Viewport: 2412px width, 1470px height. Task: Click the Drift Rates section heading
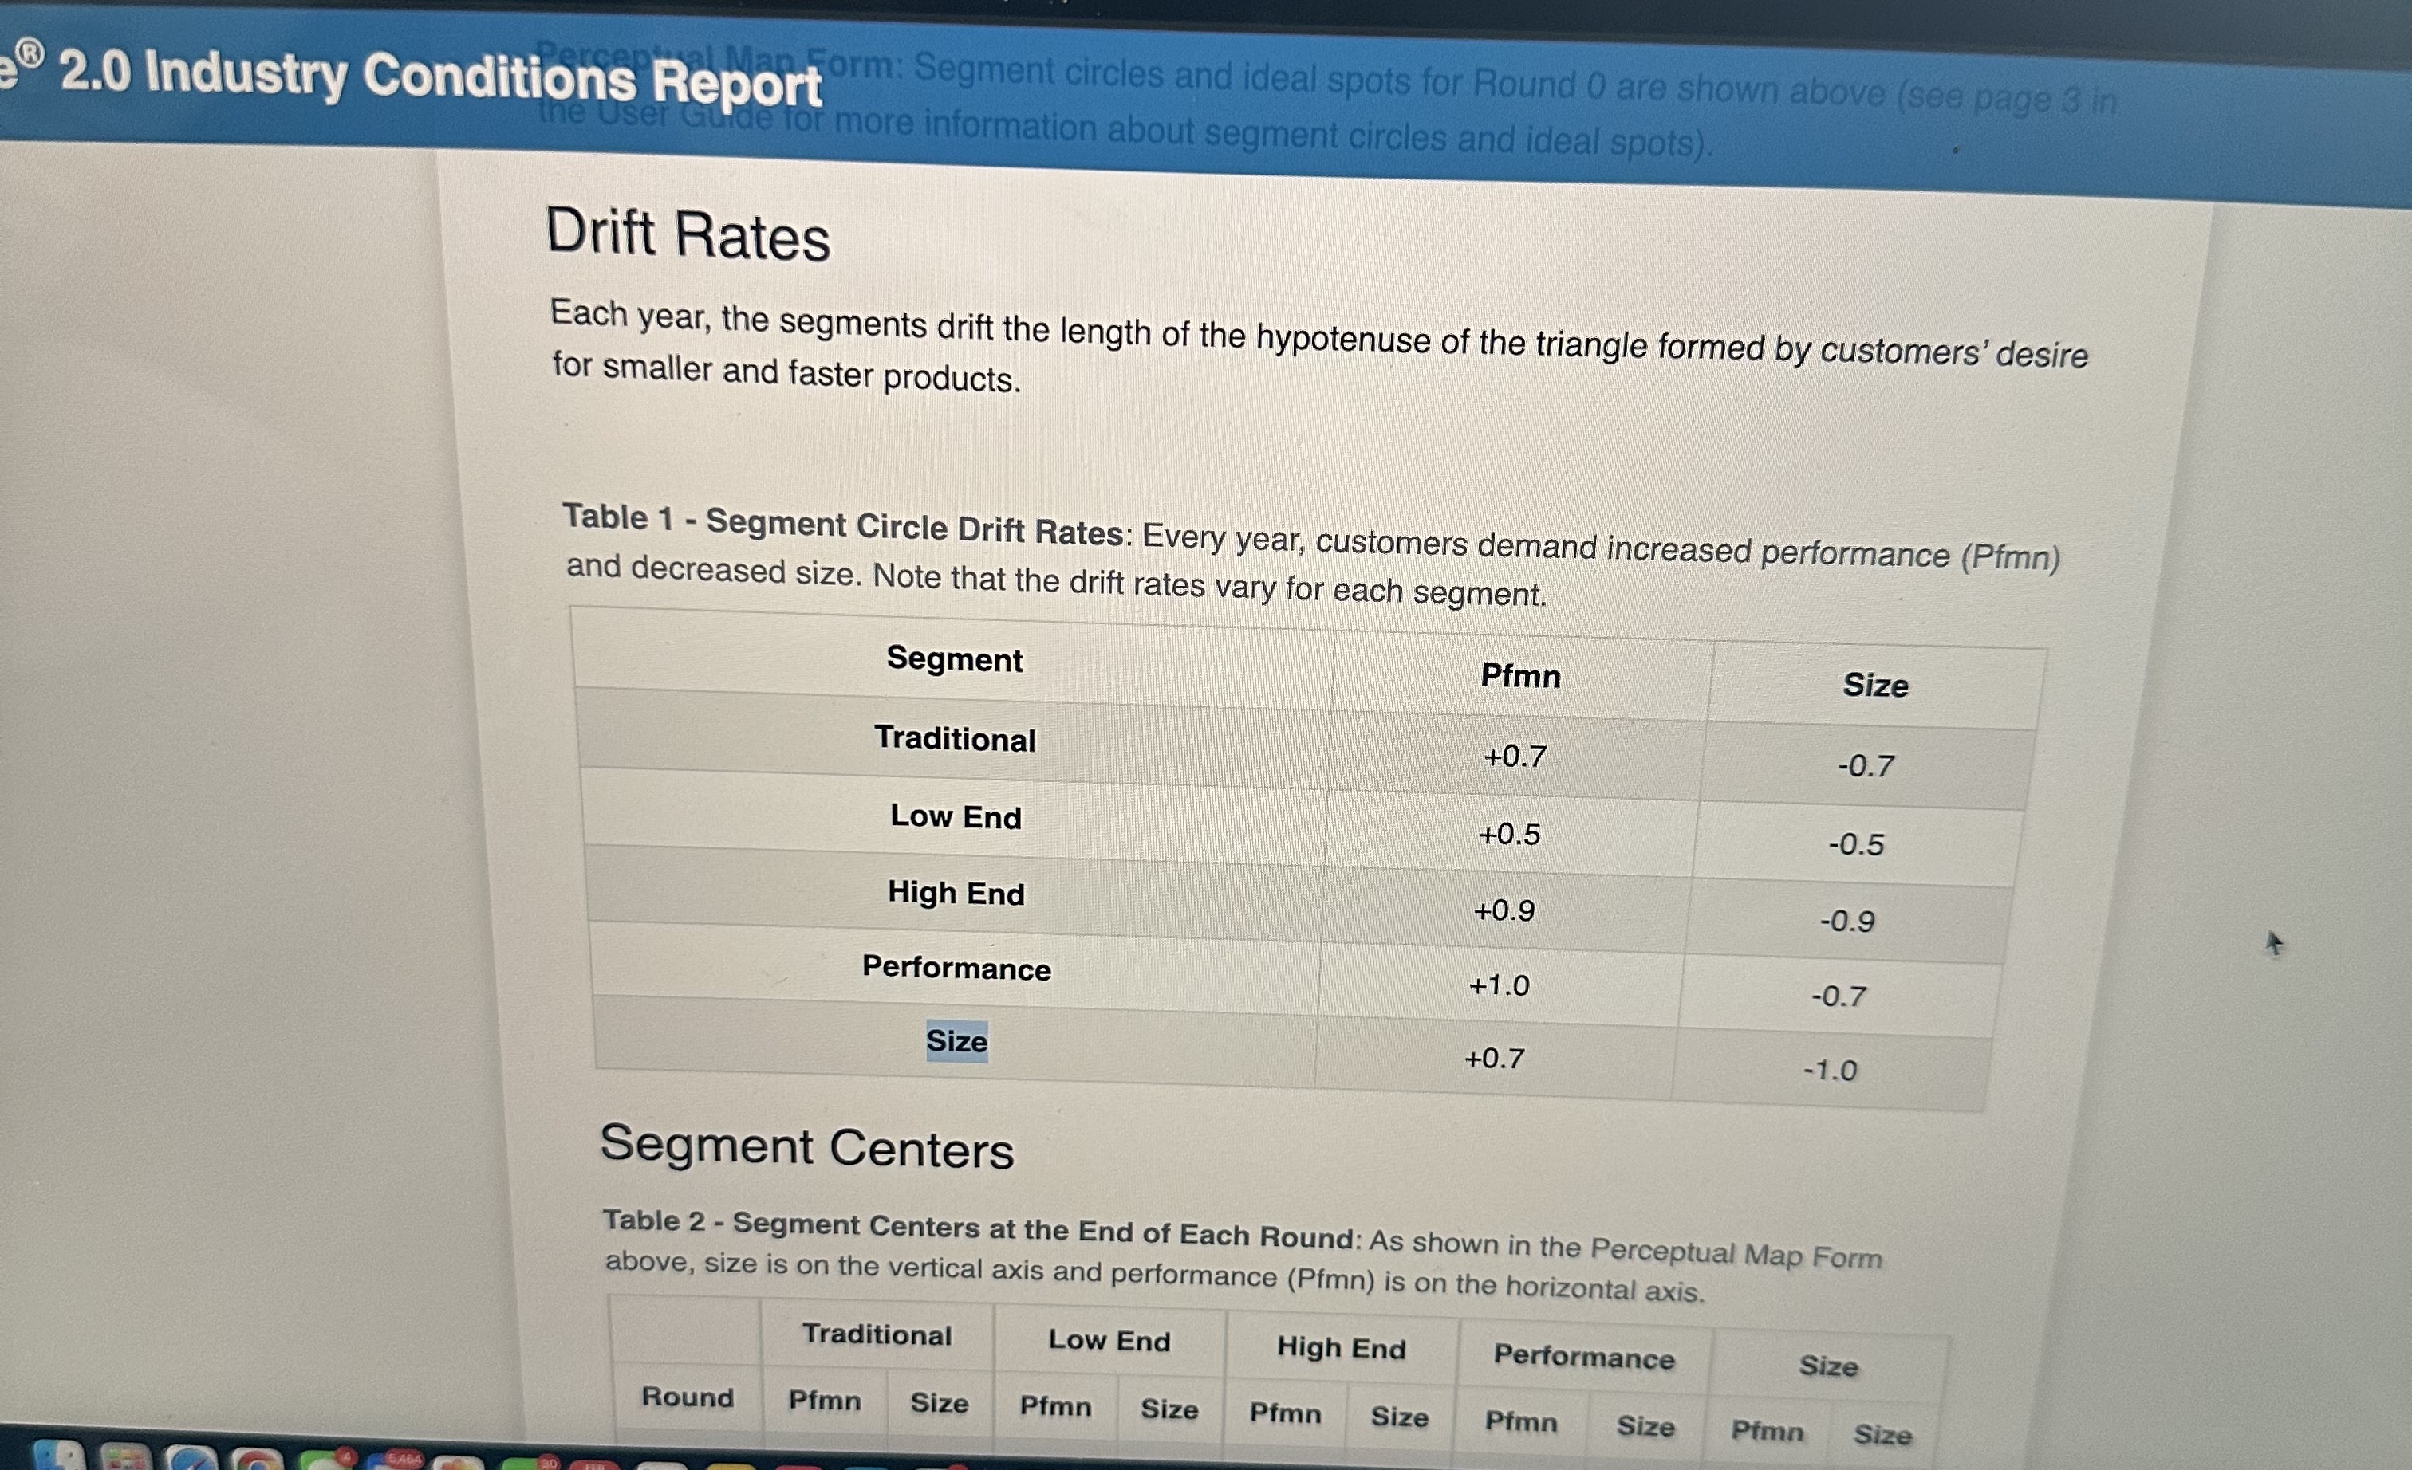click(x=688, y=236)
